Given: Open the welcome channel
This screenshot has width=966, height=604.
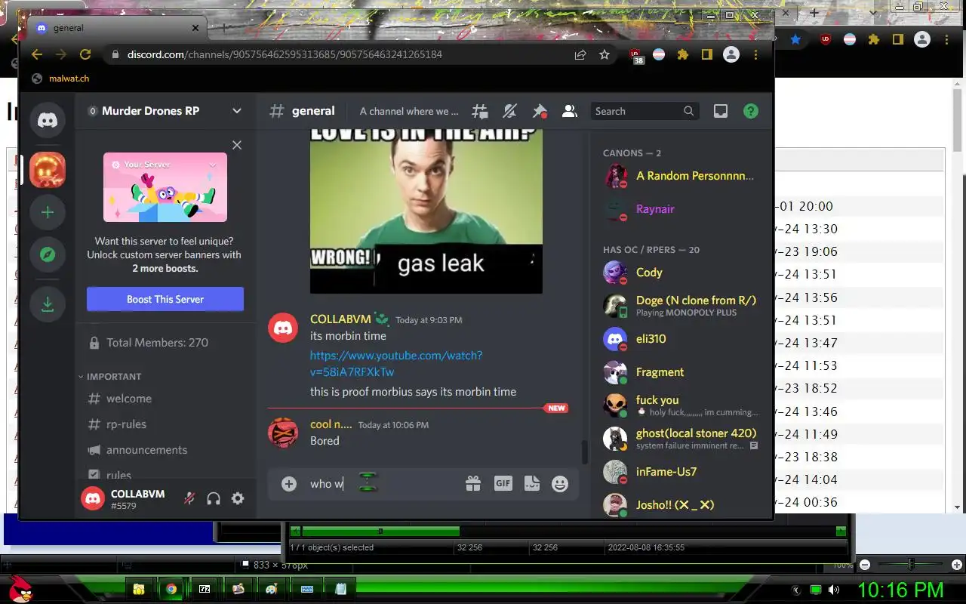Looking at the screenshot, I should point(165,399).
